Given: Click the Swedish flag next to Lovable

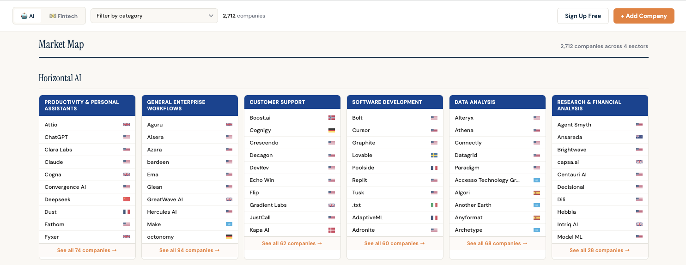Looking at the screenshot, I should pos(434,155).
